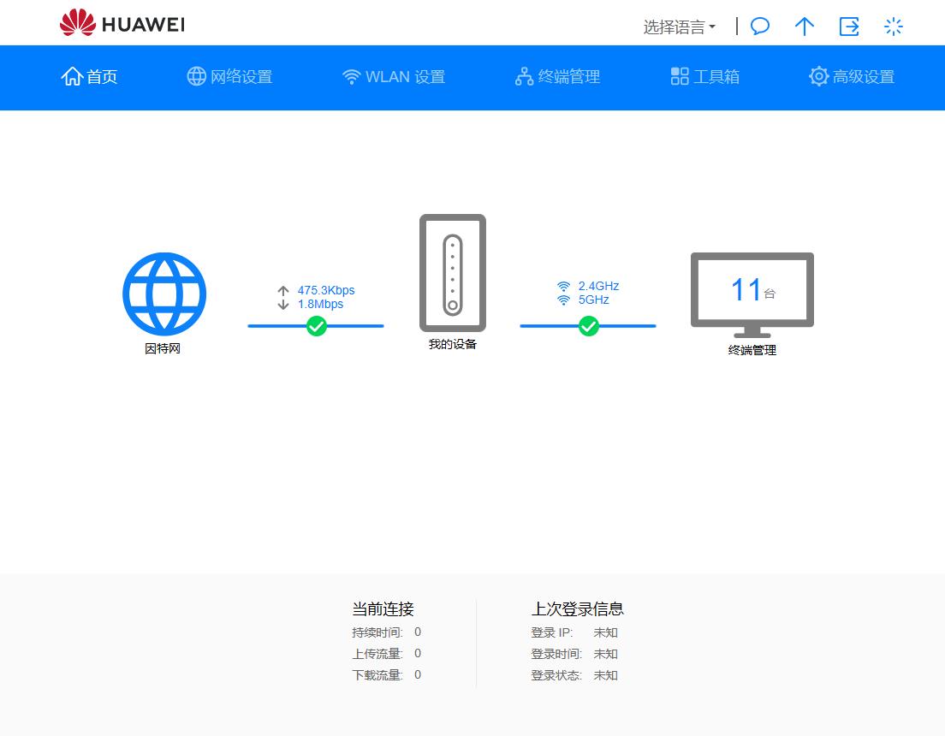Open device list via 11台 monitor icon

751,289
